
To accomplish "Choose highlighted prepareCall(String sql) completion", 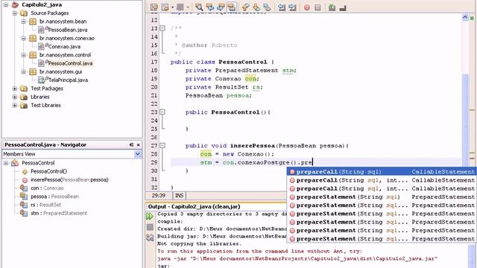I will (382, 172).
